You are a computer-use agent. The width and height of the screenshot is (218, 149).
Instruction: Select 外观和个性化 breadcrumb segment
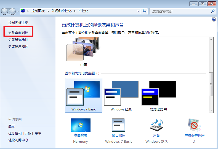(x=62, y=11)
